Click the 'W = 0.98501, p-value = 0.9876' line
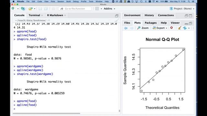The height and width of the screenshot is (116, 207). pyautogui.click(x=38, y=58)
